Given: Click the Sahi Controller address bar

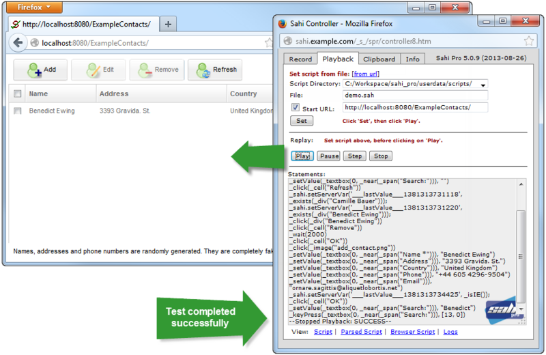Looking at the screenshot, I should [407, 41].
